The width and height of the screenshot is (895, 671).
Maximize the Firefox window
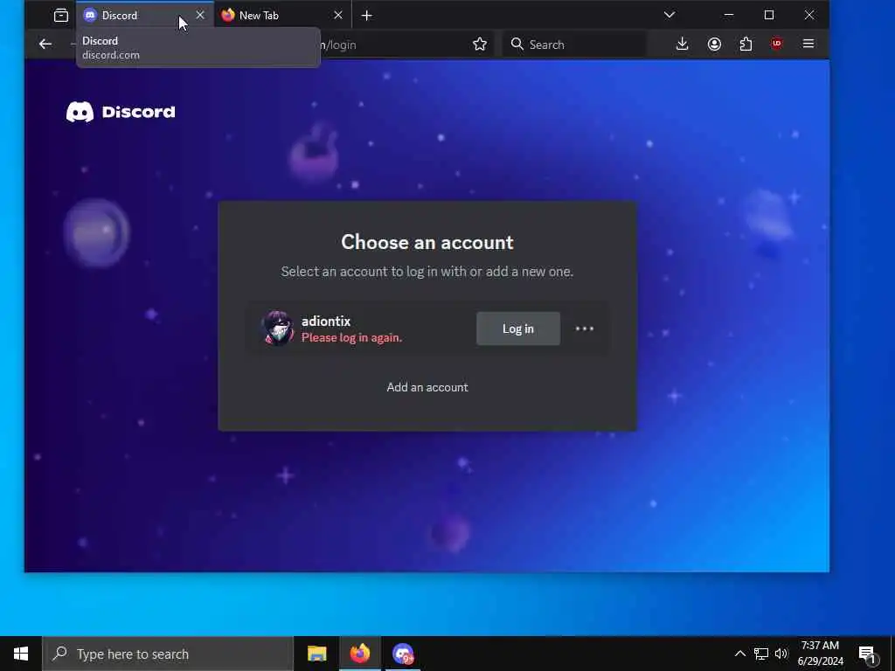pyautogui.click(x=769, y=15)
